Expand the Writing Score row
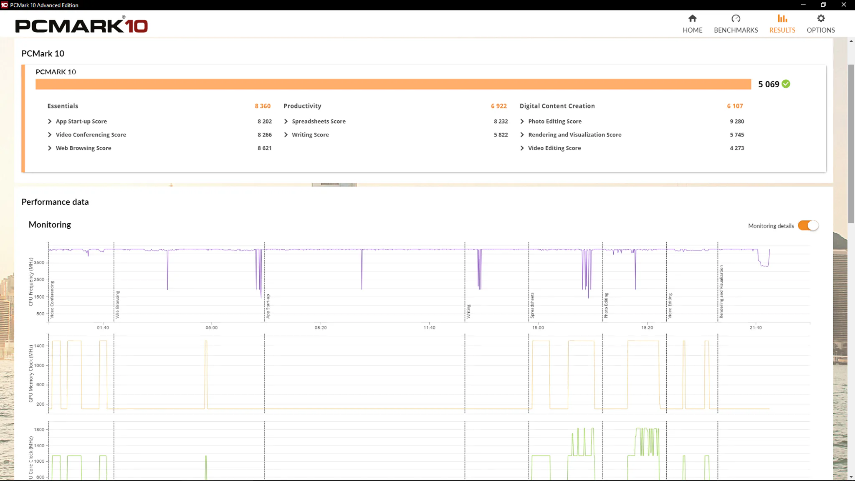 (286, 135)
